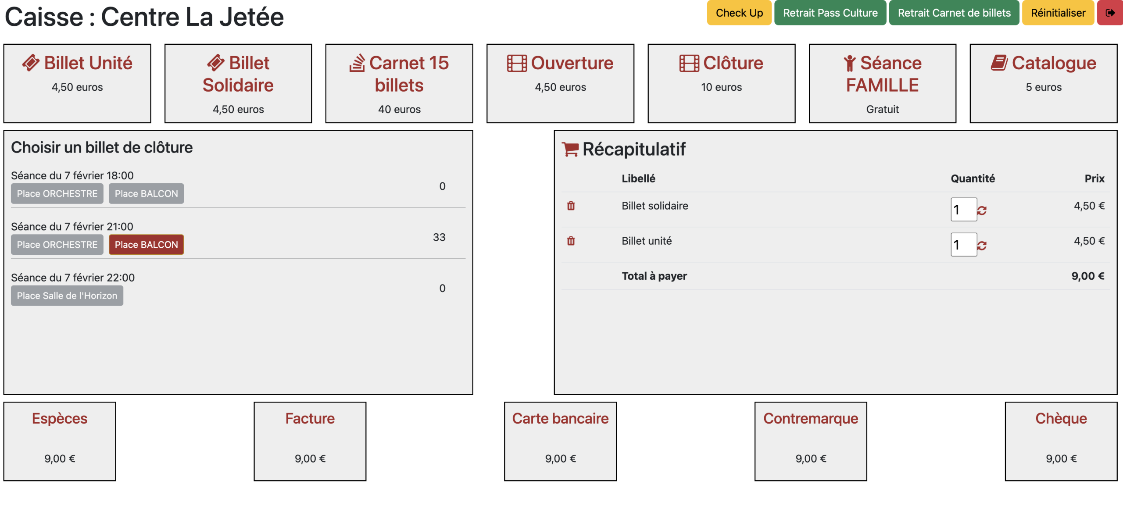This screenshot has height=517, width=1123.
Task: Click the refresh icon beside Billet unité quantity
Action: tap(982, 246)
